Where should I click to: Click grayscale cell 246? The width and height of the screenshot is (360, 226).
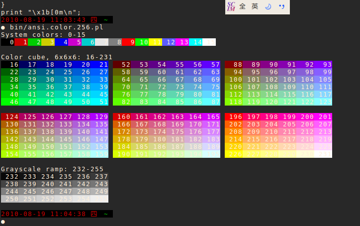[x=46, y=192]
